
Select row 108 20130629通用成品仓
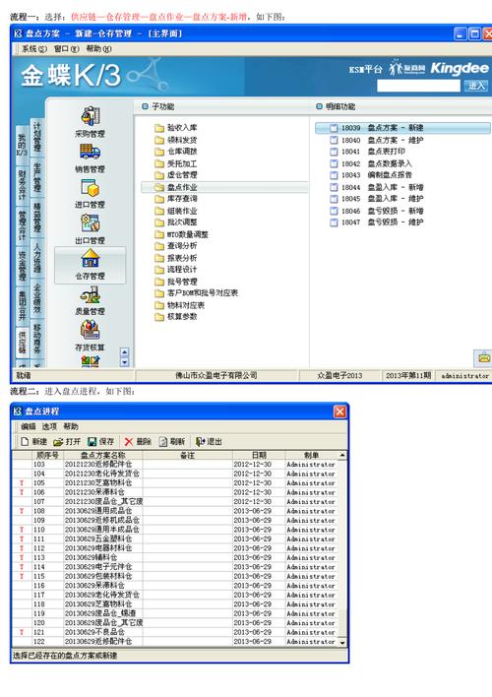(175, 511)
